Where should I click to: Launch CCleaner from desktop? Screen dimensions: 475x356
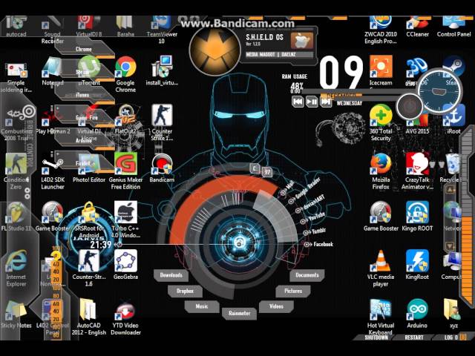click(x=417, y=23)
